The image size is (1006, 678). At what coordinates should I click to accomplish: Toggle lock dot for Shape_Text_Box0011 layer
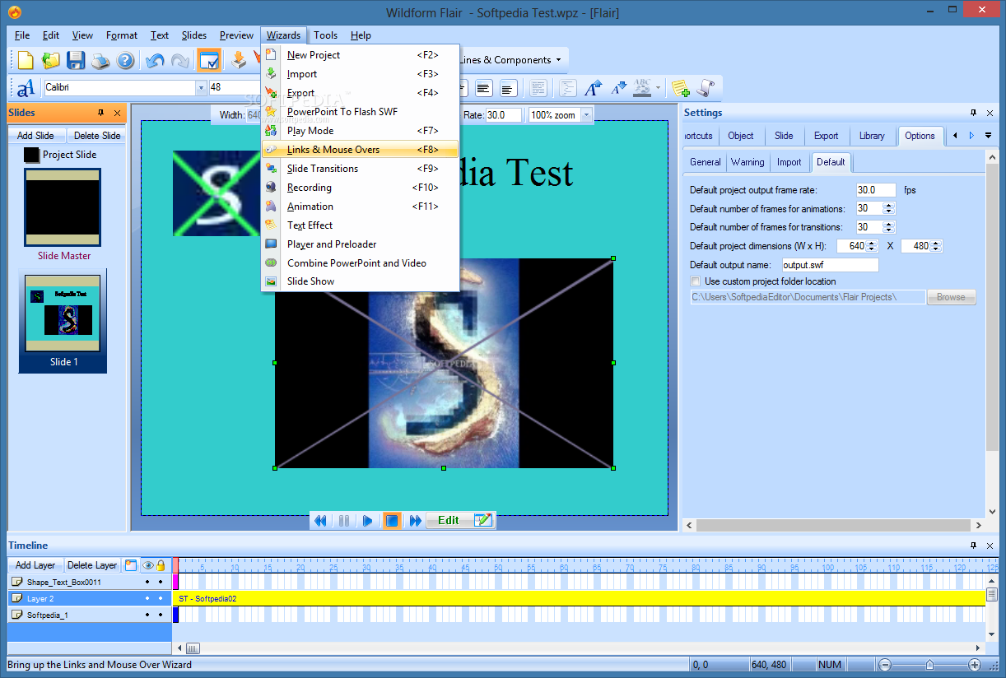(161, 582)
